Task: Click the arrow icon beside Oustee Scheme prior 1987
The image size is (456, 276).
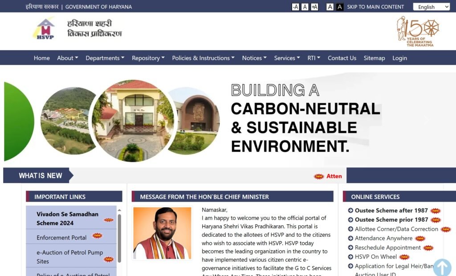Action: click(350, 220)
